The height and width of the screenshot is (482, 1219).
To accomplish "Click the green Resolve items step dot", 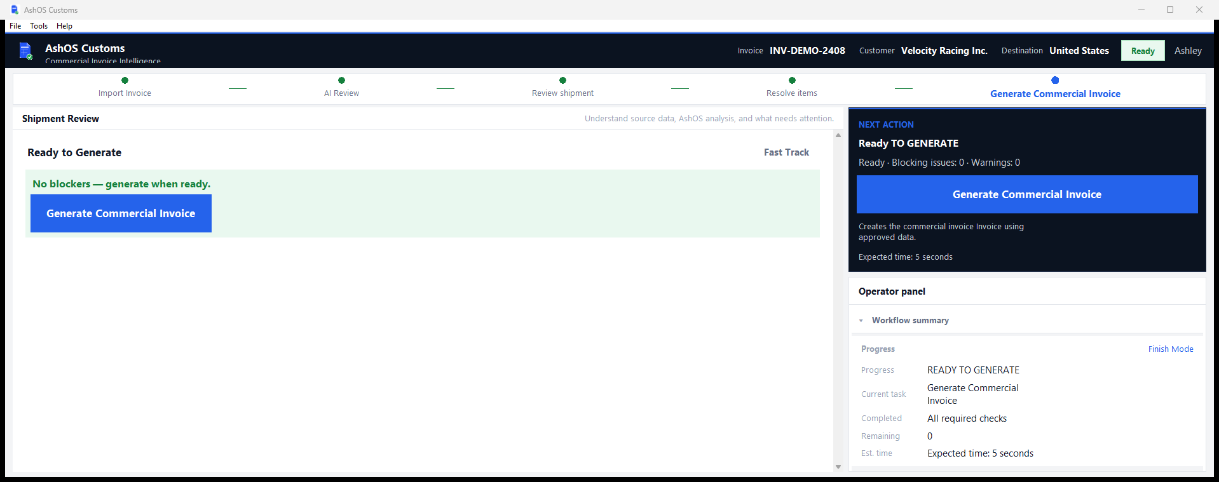I will tap(792, 80).
